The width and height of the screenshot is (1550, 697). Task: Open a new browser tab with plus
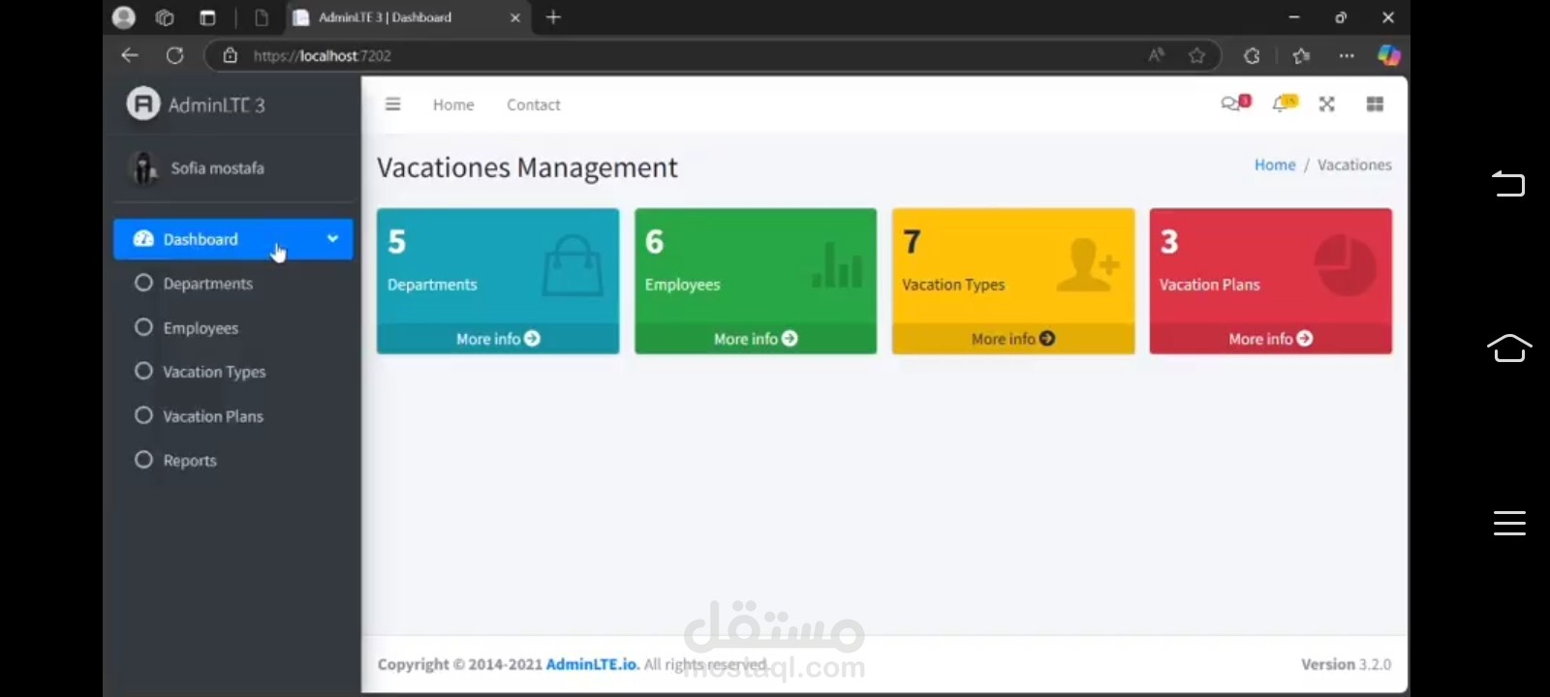tap(553, 17)
